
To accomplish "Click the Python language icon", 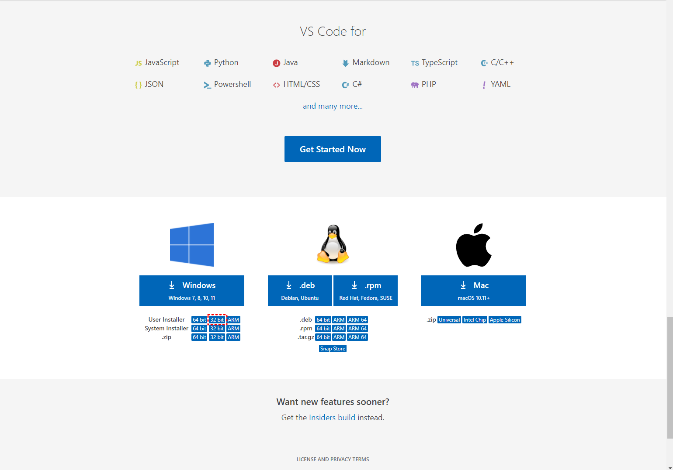I will [x=207, y=63].
